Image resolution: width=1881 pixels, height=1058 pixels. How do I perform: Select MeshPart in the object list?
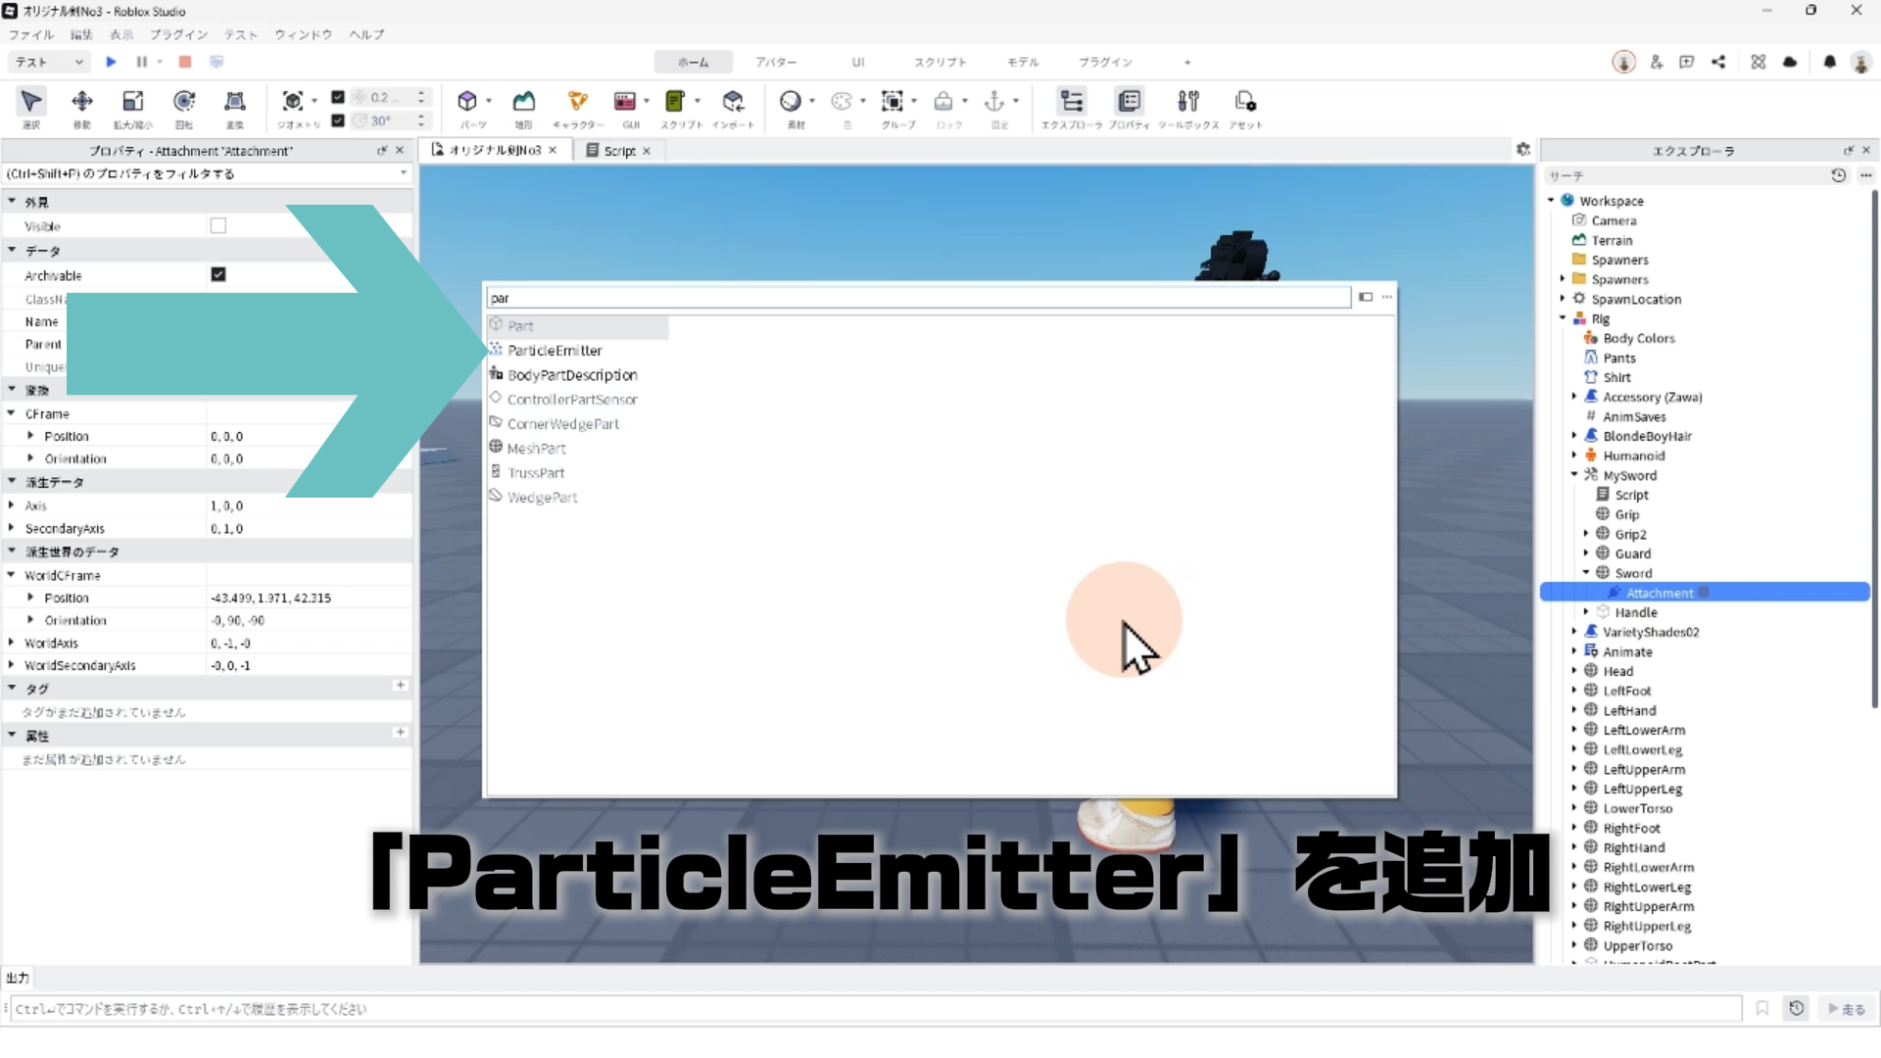pos(536,449)
